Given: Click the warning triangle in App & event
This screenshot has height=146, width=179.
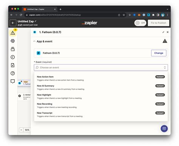Looking at the screenshot, I should pyautogui.click(x=165, y=41).
